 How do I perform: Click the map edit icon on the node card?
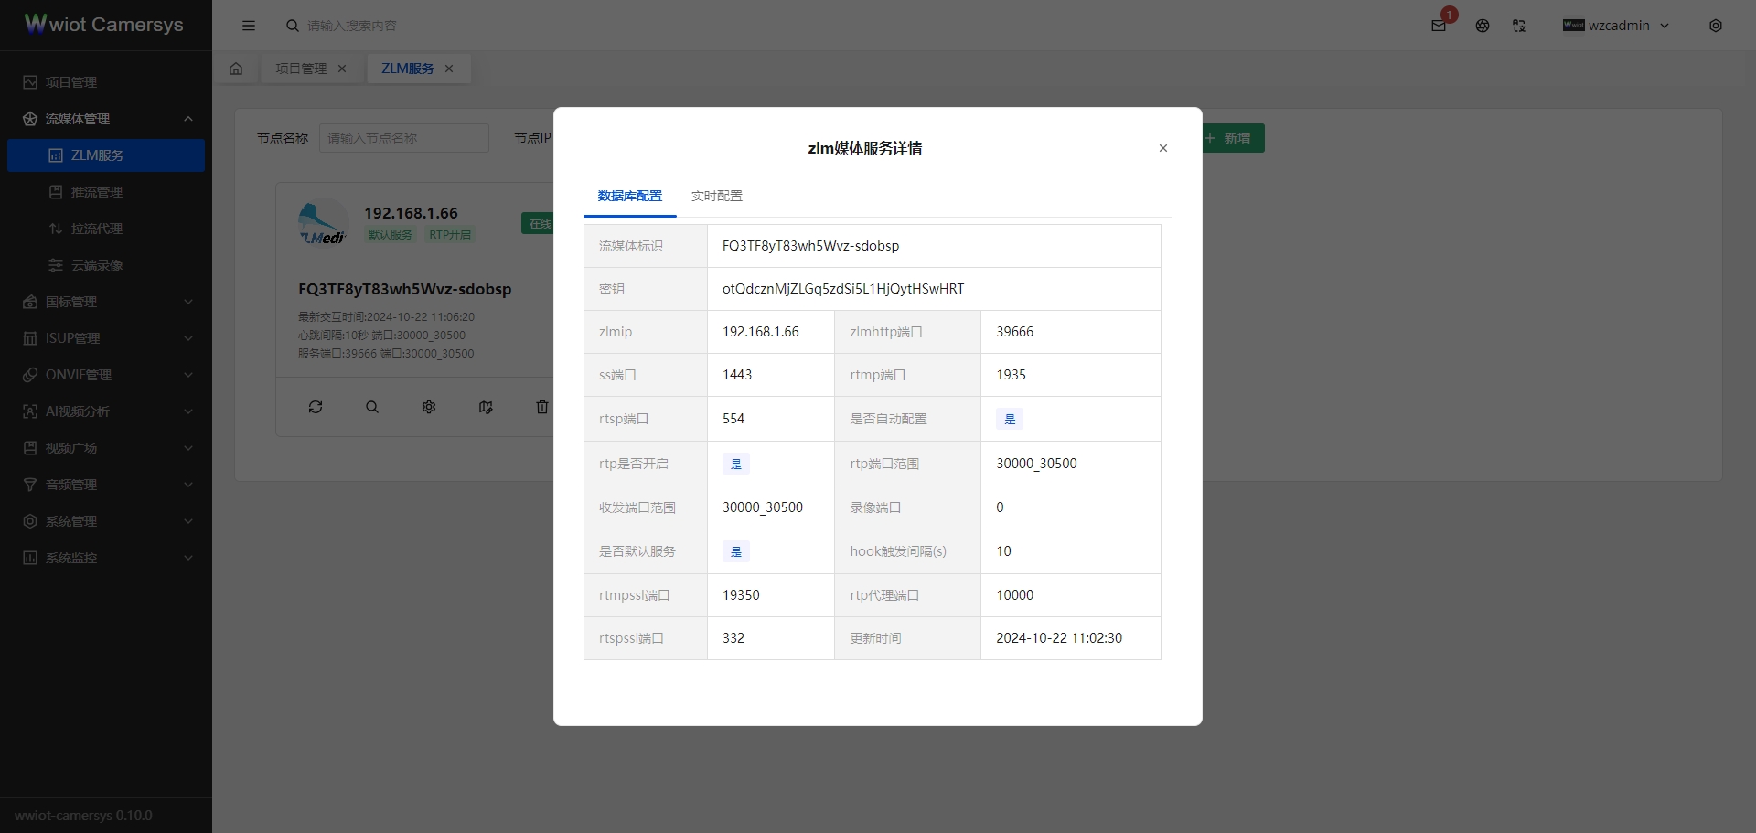click(486, 407)
